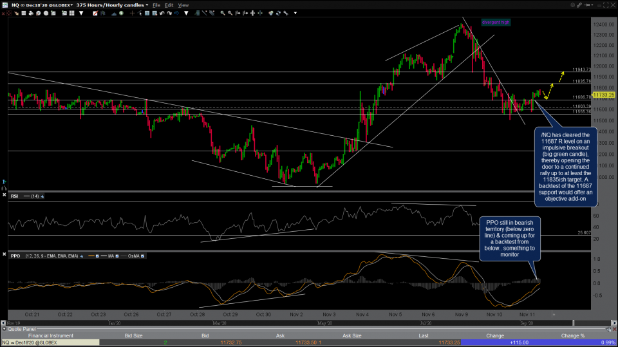
Task: Open PPO indicator settings pin icon
Action: (82, 256)
